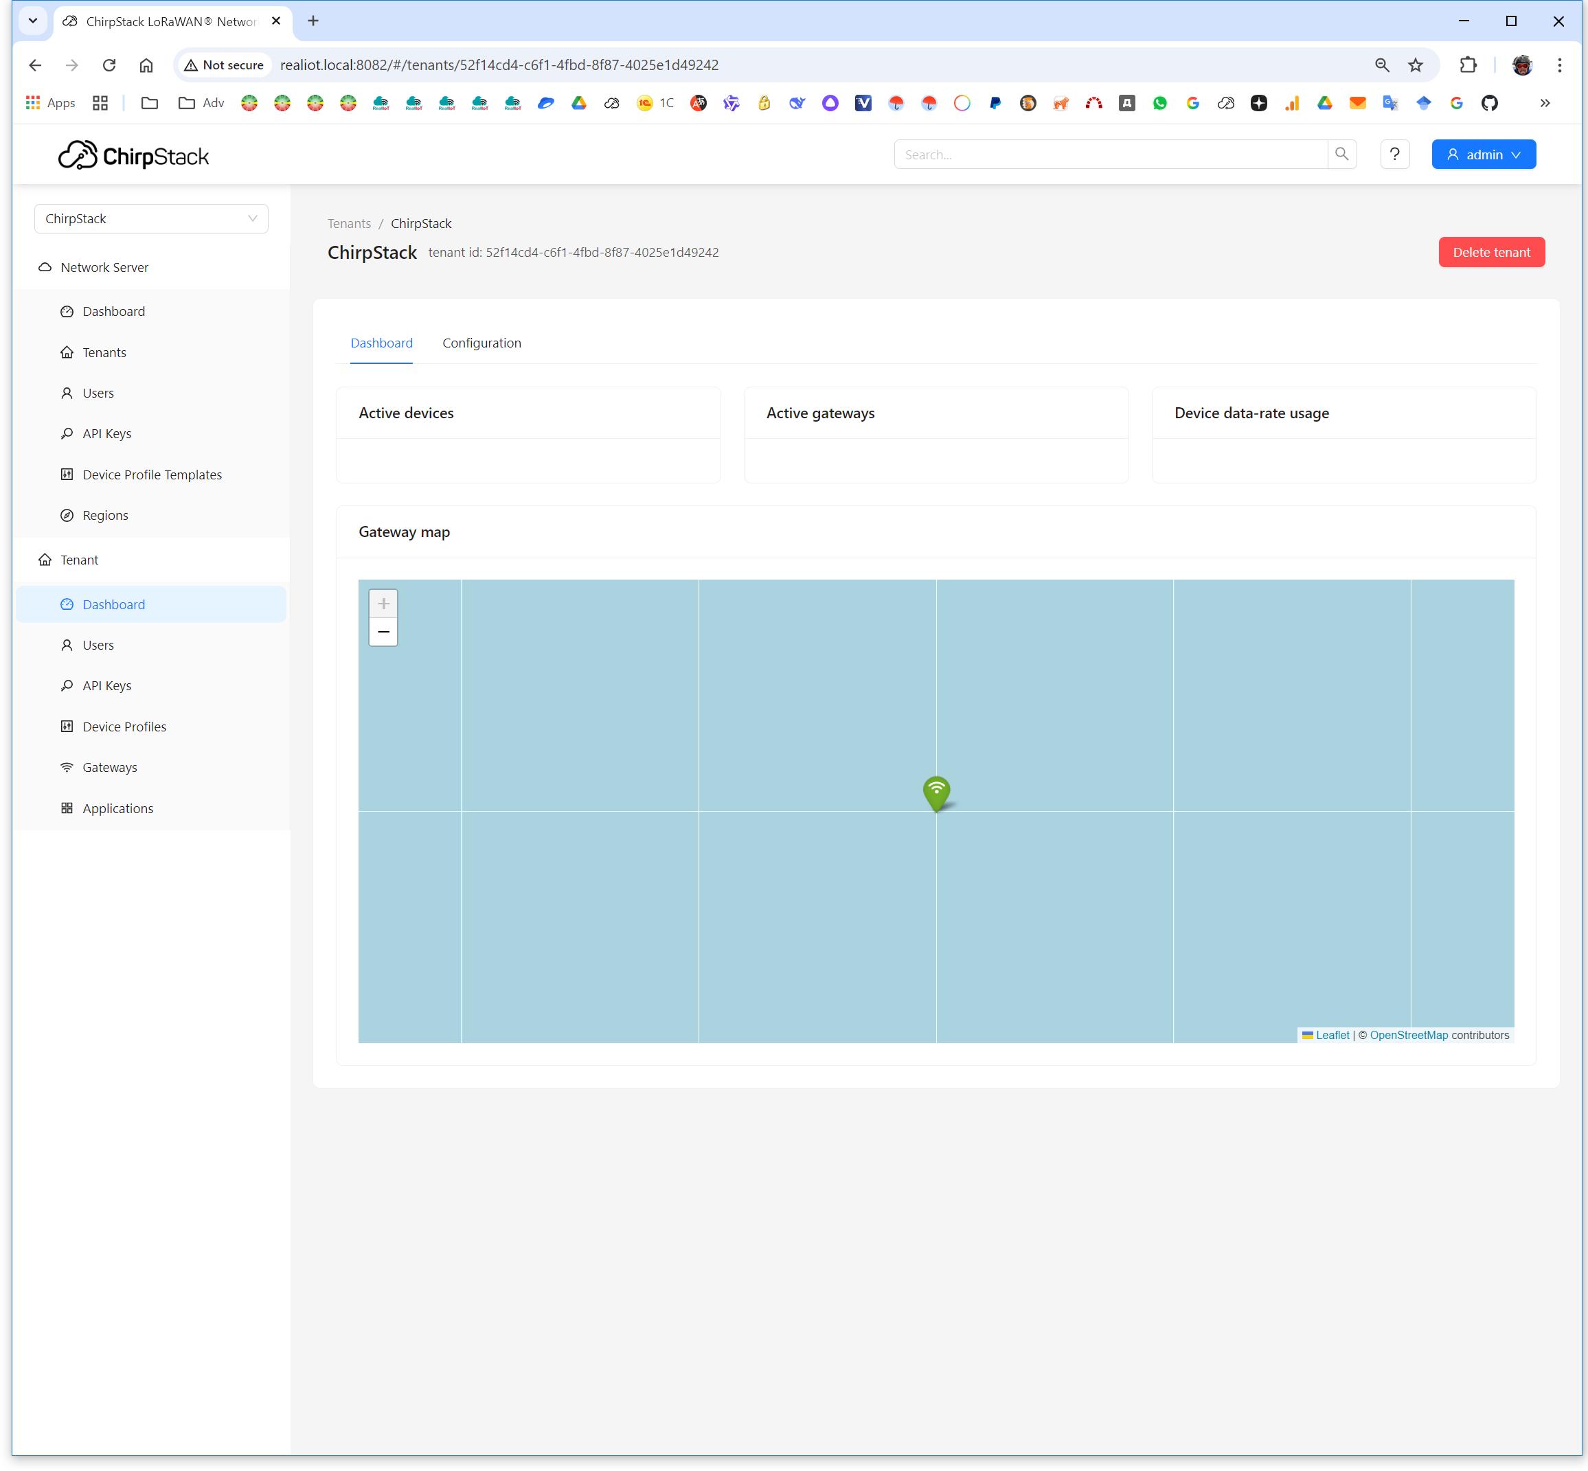The height and width of the screenshot is (1471, 1588).
Task: Click the Tenants breadcrumb link
Action: click(349, 224)
